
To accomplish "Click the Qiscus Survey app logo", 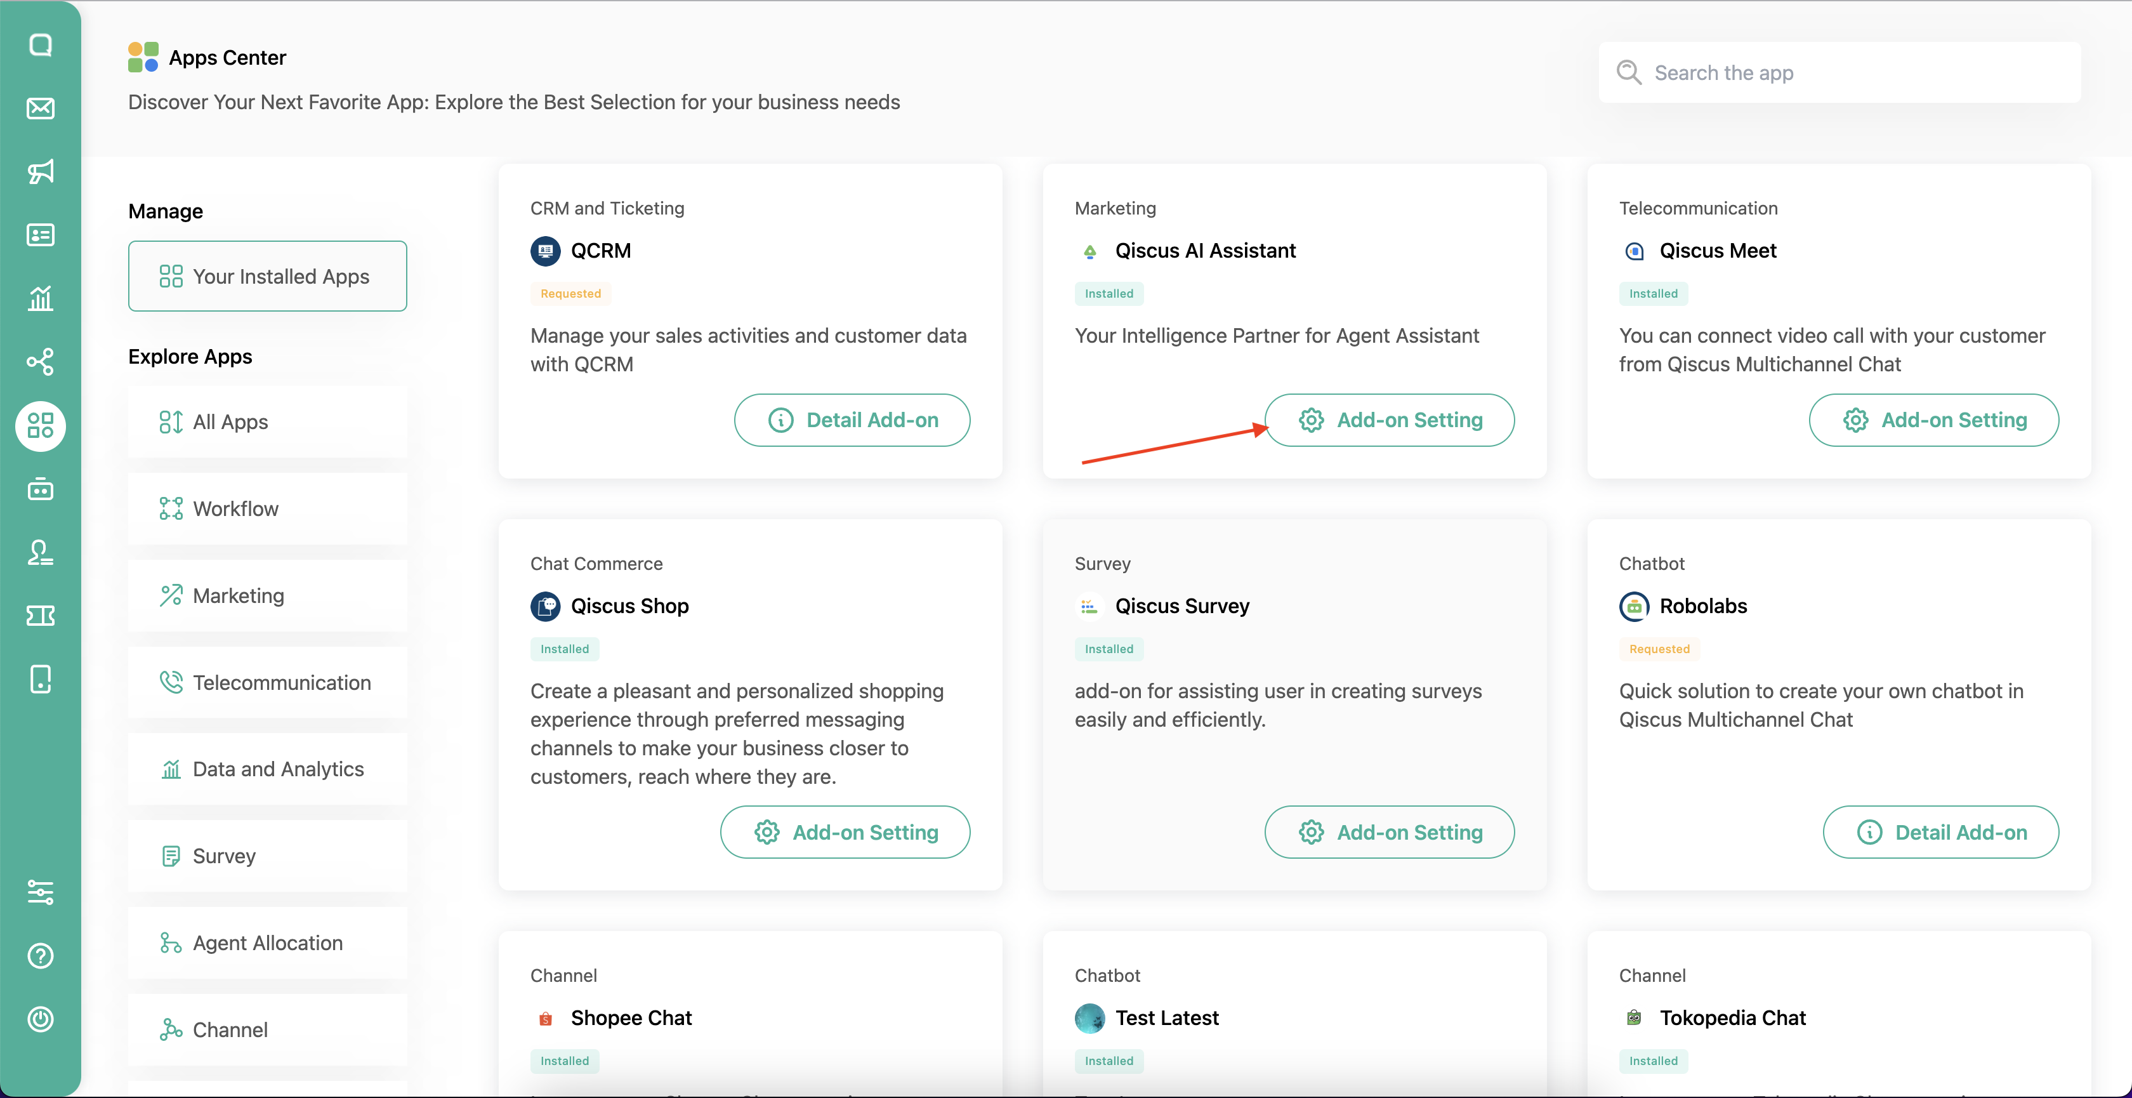I will (x=1090, y=606).
